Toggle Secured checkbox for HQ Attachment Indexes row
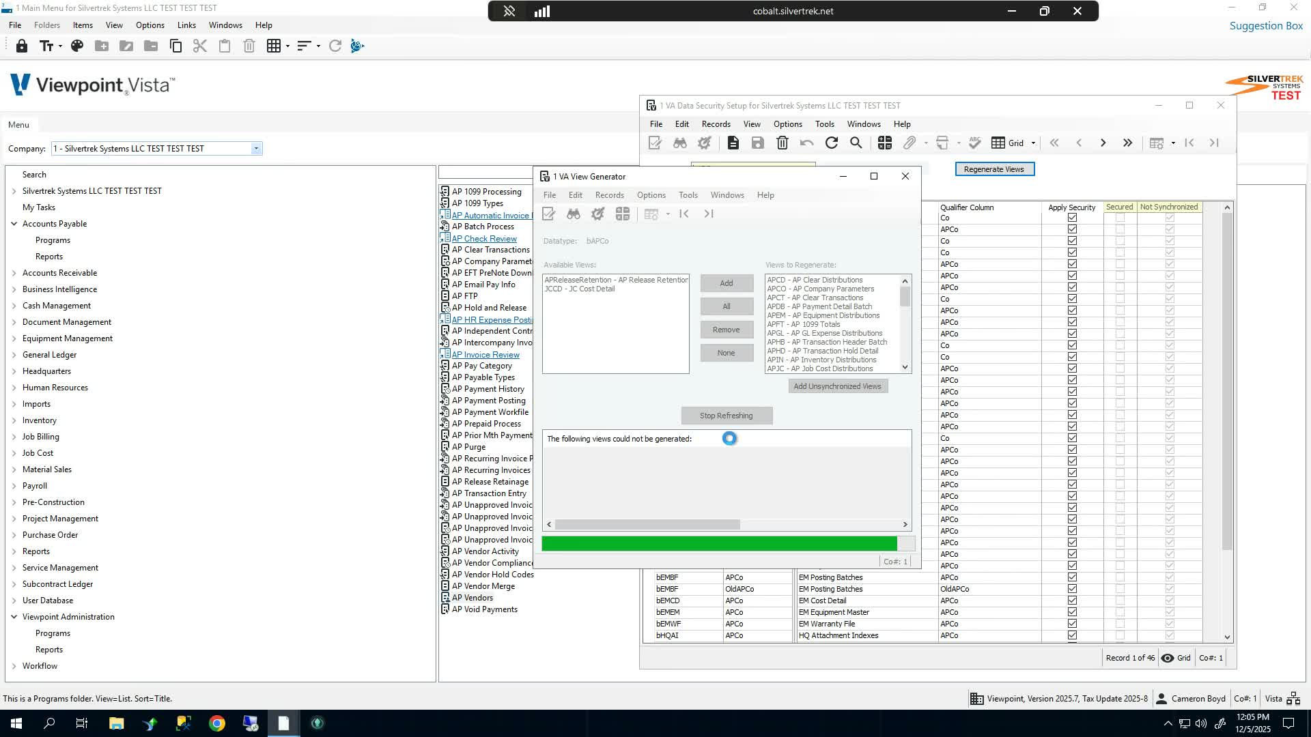 (x=1120, y=635)
